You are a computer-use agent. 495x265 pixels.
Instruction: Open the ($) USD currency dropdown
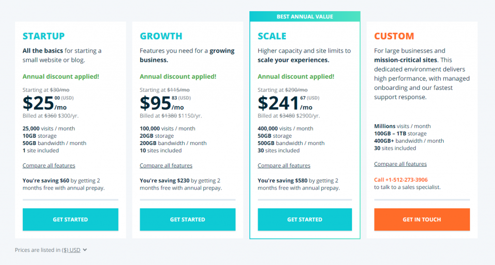coord(75,250)
